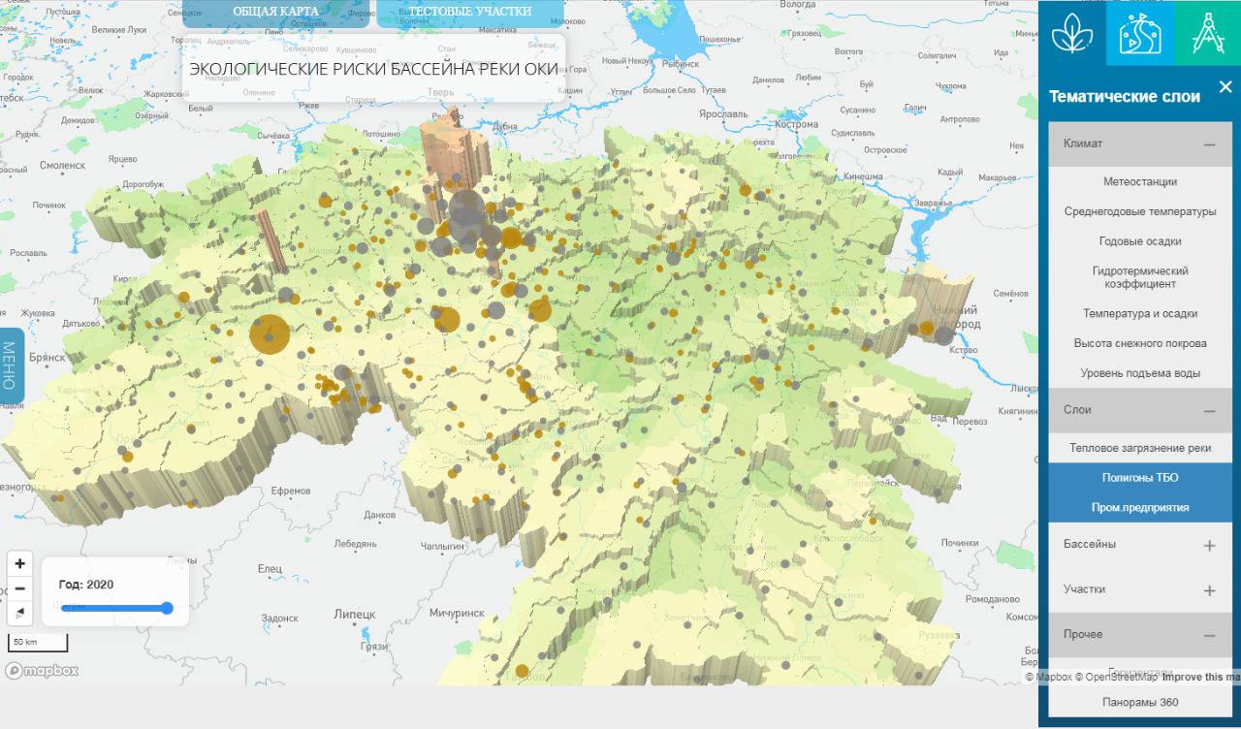Click the Год: 2020 label
Image resolution: width=1241 pixels, height=729 pixels.
86,585
